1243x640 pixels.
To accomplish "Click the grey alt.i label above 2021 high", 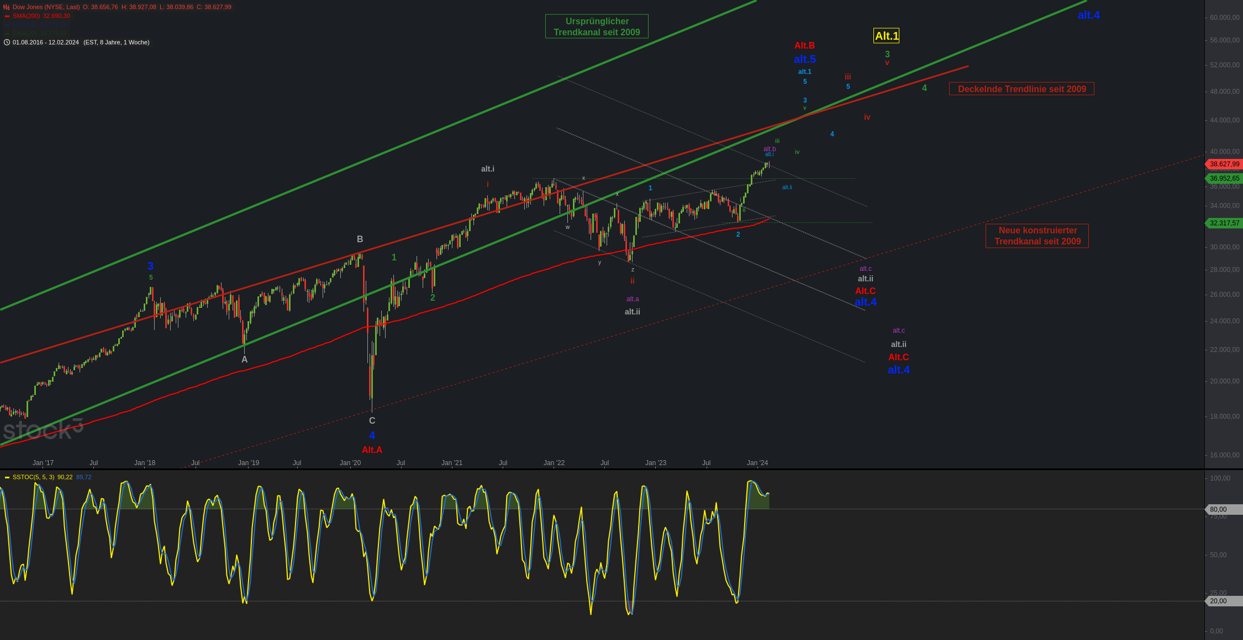I will tap(487, 169).
